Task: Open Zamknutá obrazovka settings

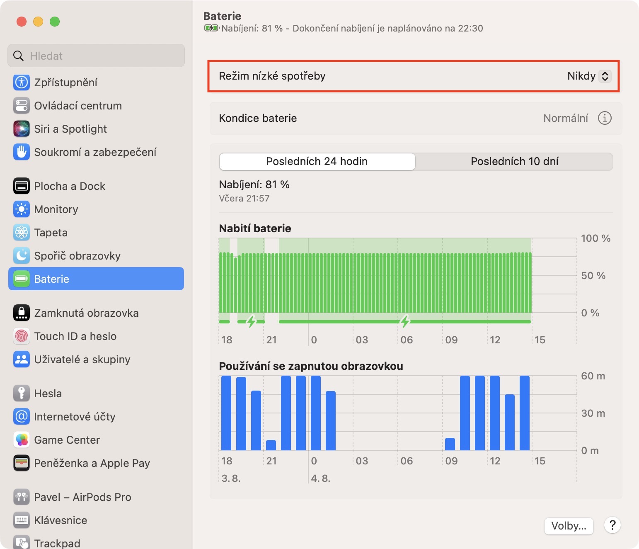Action: 86,313
